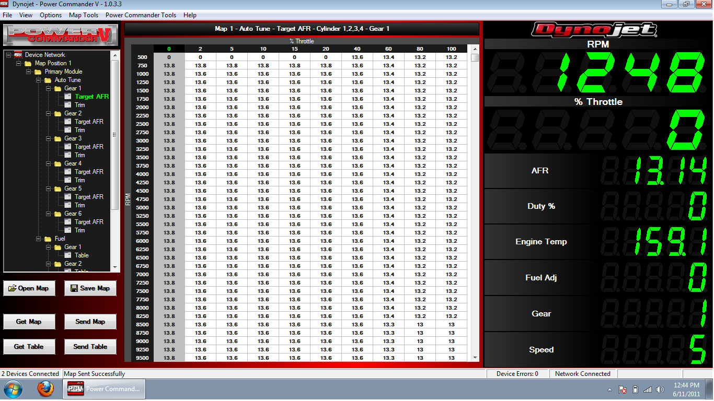The height and width of the screenshot is (401, 714).
Task: Select Trim under Auto Tune Gear 3
Action: pyautogui.click(x=80, y=155)
